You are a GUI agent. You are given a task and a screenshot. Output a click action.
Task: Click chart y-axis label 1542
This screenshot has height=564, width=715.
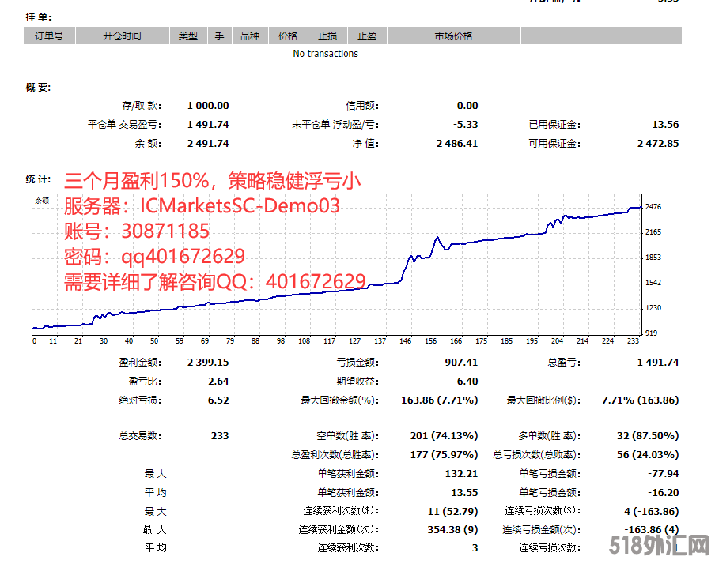[x=653, y=283]
